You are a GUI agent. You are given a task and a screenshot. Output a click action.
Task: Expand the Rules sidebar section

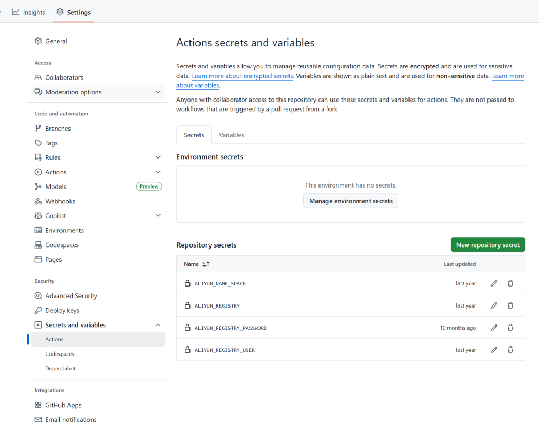click(x=158, y=157)
